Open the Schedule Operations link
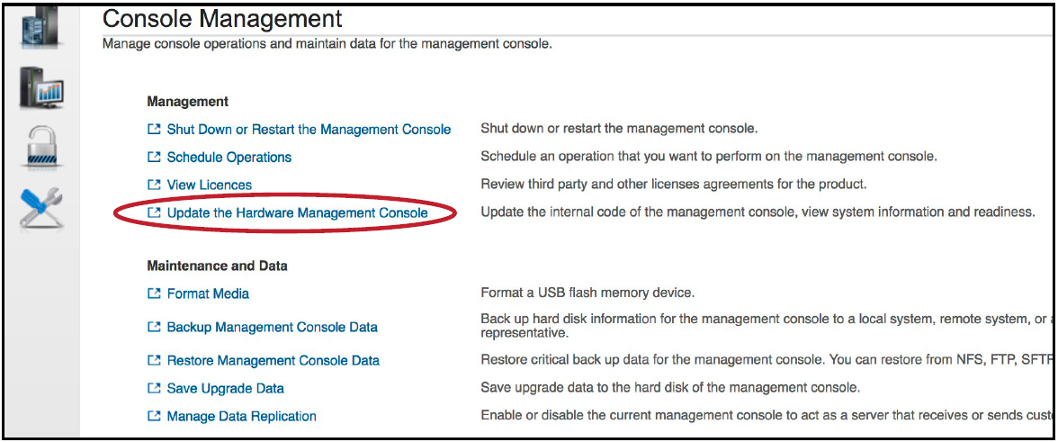1058x442 pixels. (x=229, y=157)
